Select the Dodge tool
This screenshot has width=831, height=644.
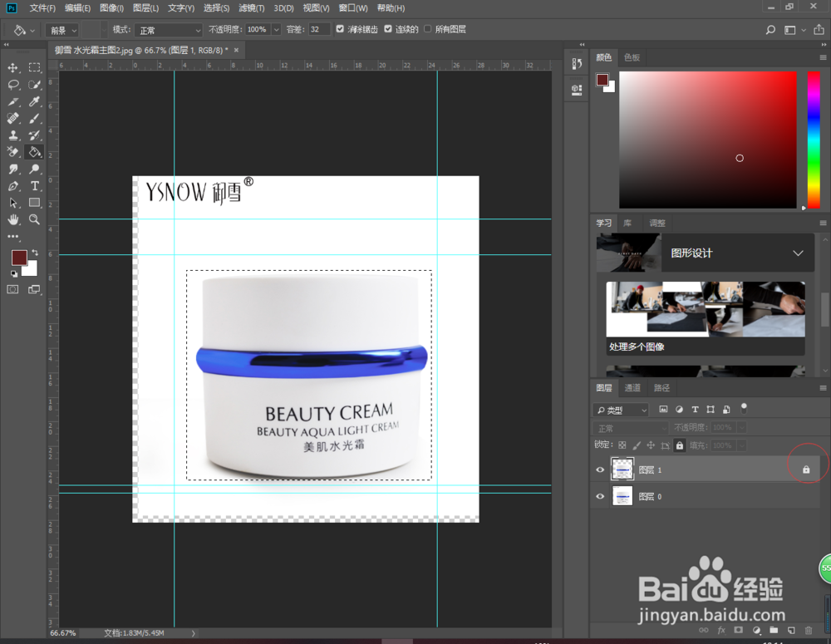[34, 169]
